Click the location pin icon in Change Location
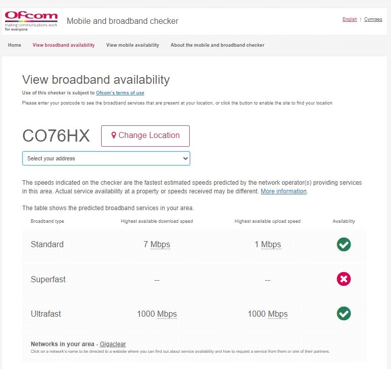 click(114, 135)
